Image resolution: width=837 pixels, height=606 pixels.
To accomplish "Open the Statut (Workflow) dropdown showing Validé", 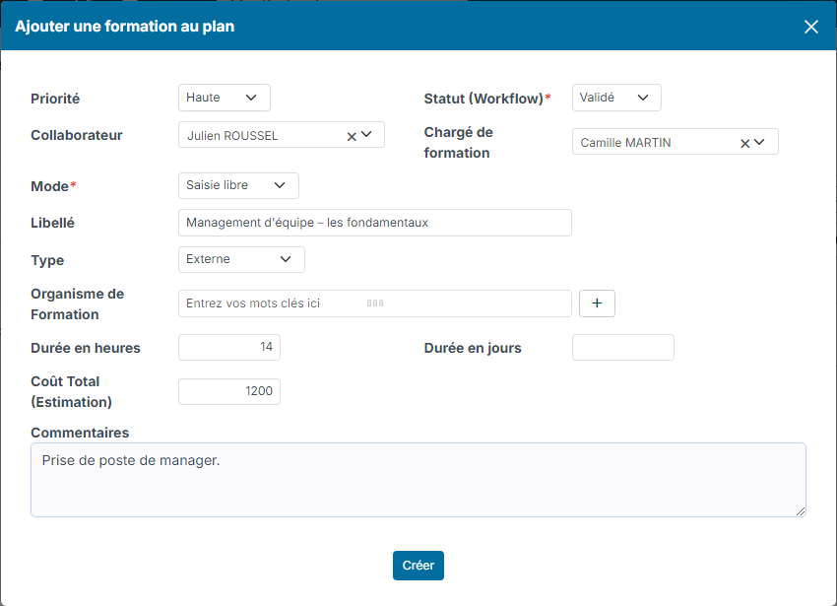I will coord(616,98).
